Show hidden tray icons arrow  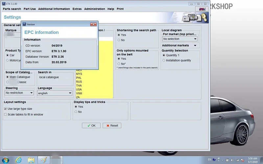223,160
